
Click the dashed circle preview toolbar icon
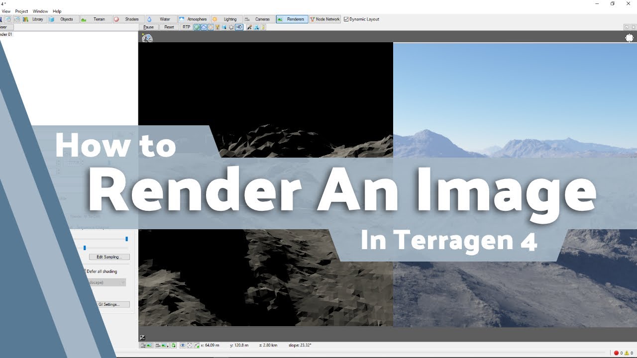pos(231,27)
